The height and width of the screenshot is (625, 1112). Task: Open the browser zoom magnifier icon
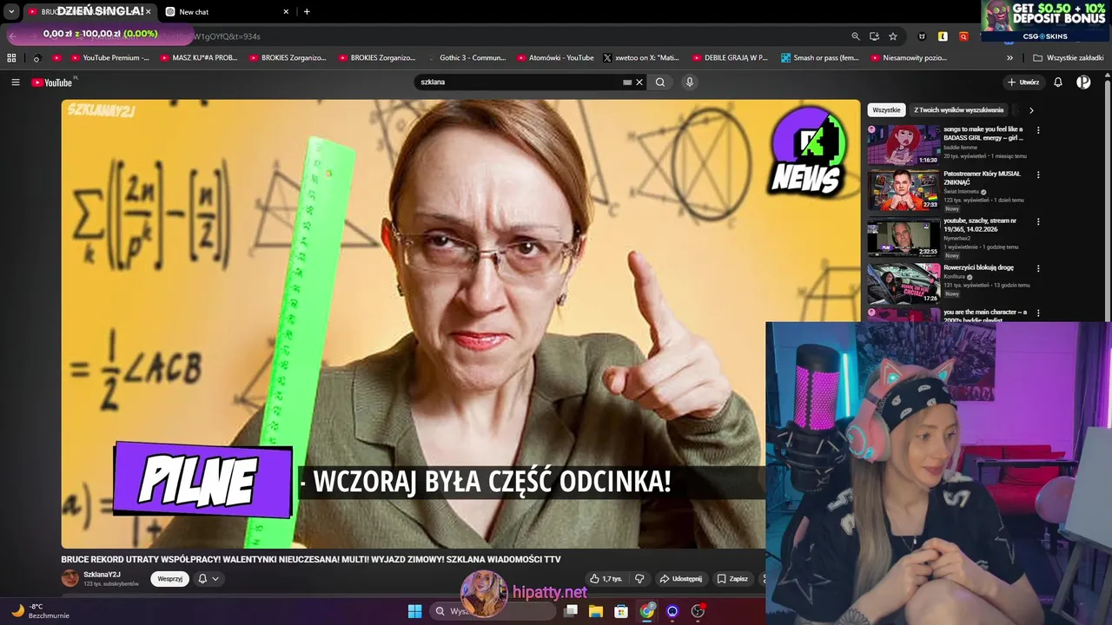856,36
